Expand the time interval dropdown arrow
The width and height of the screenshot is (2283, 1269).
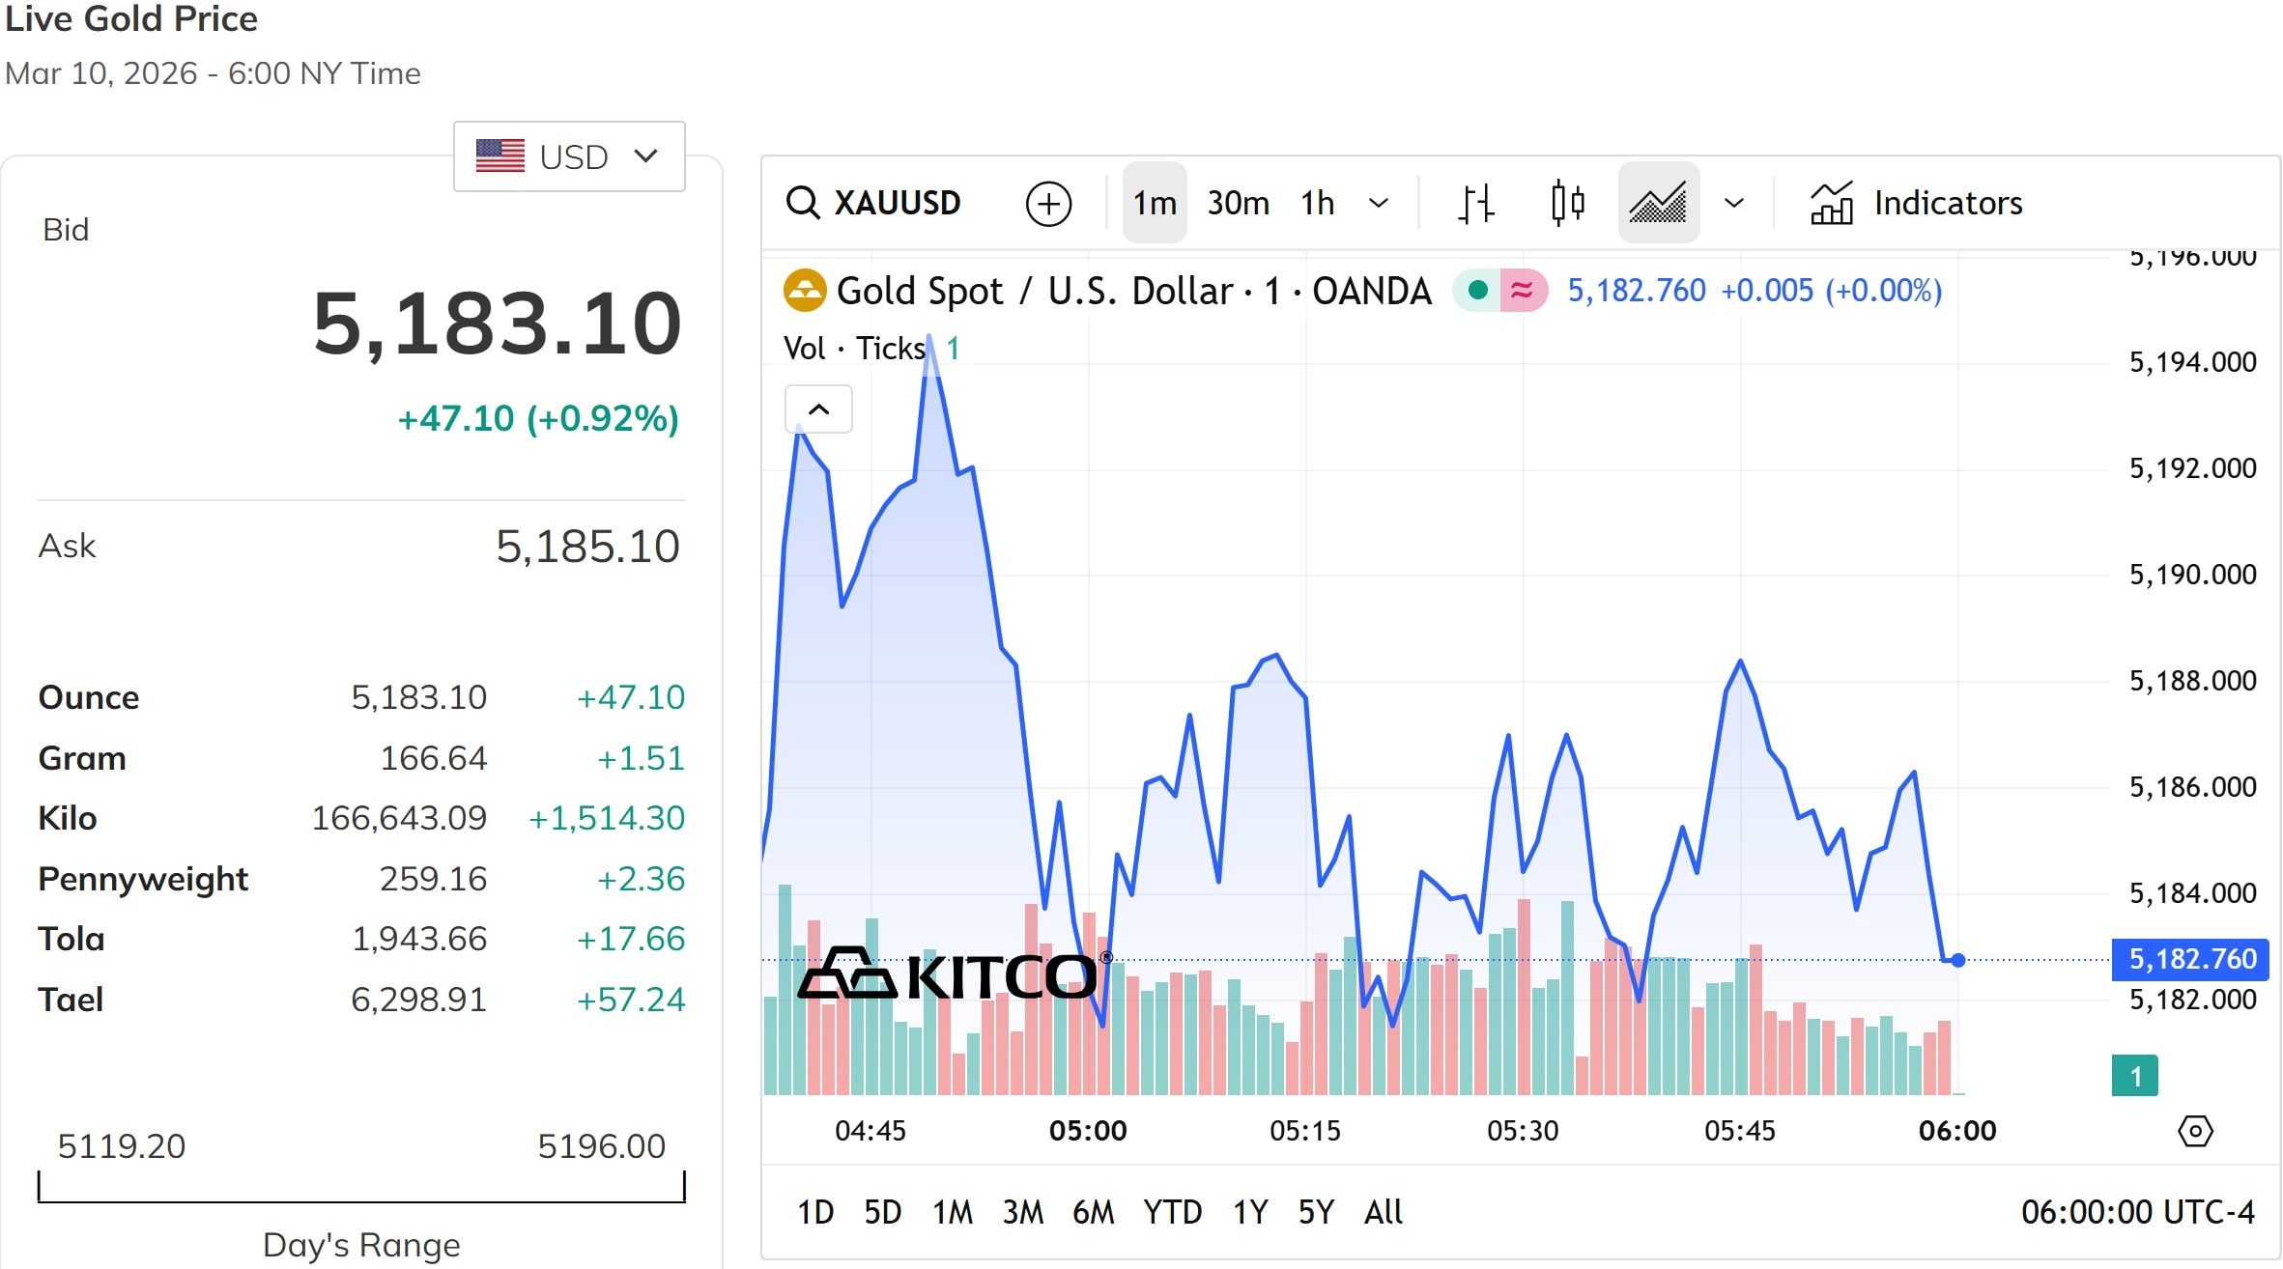click(x=1379, y=204)
